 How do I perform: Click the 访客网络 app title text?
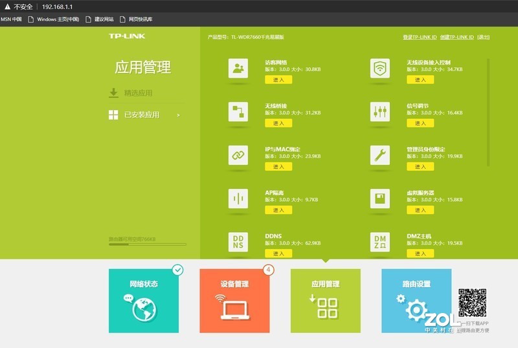pyautogui.click(x=276, y=62)
